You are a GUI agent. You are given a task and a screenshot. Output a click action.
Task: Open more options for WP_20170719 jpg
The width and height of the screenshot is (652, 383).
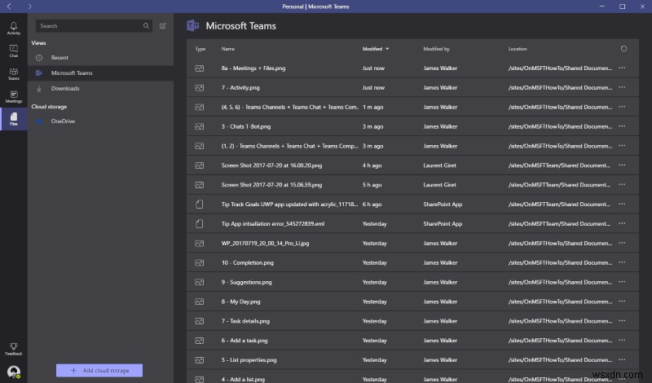tap(622, 244)
